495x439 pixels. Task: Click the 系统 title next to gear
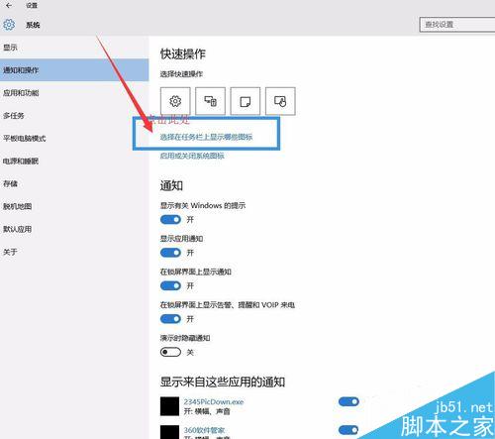33,25
